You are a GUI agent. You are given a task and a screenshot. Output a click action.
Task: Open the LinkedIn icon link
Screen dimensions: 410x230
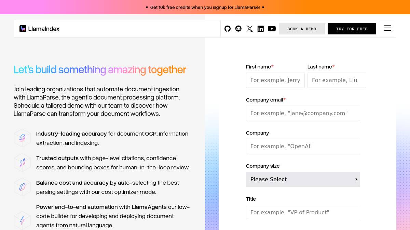261,29
